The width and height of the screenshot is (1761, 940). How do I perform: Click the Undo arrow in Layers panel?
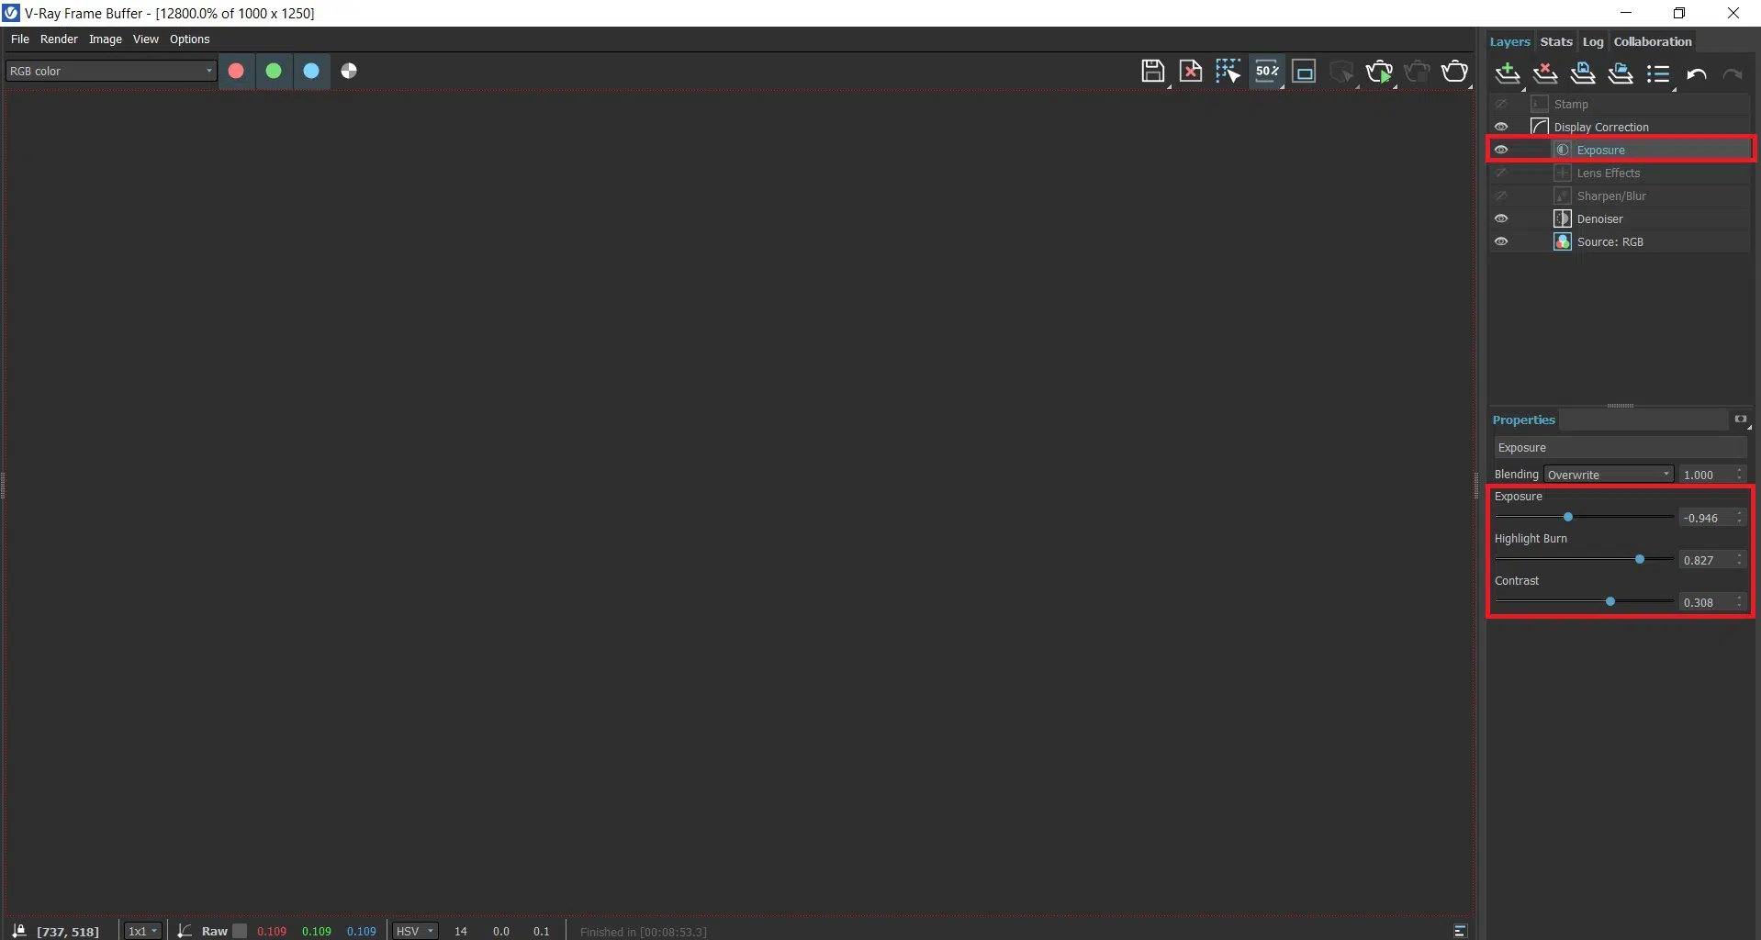[x=1696, y=74]
